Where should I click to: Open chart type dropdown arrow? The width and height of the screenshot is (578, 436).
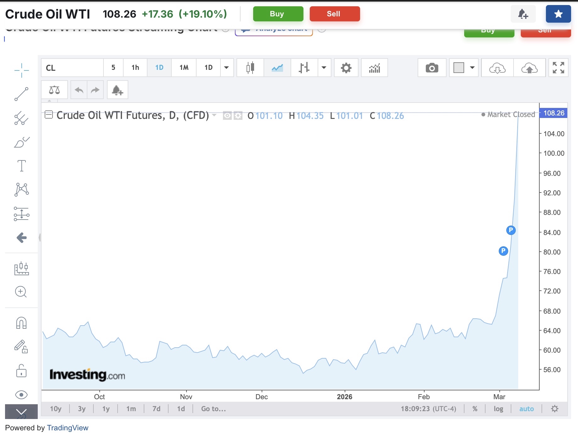tap(324, 68)
